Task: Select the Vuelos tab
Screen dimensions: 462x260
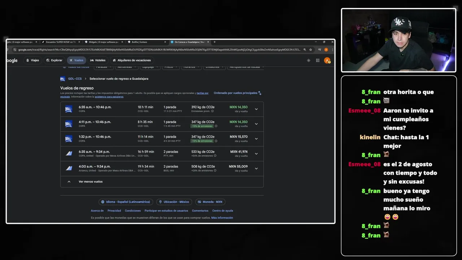Action: 77,60
